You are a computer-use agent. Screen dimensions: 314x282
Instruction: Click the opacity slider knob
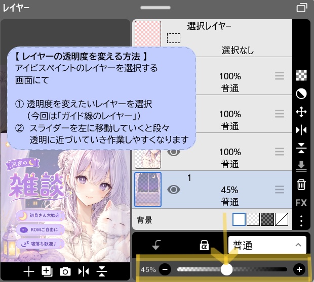click(227, 269)
